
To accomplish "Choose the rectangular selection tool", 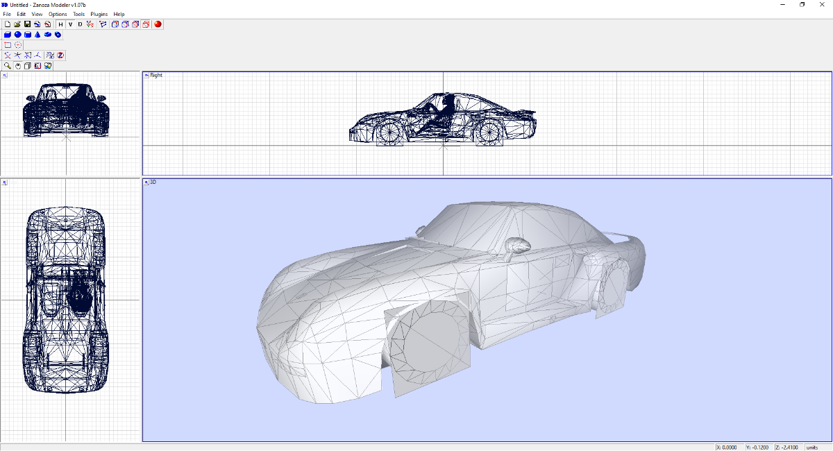I will pos(8,45).
